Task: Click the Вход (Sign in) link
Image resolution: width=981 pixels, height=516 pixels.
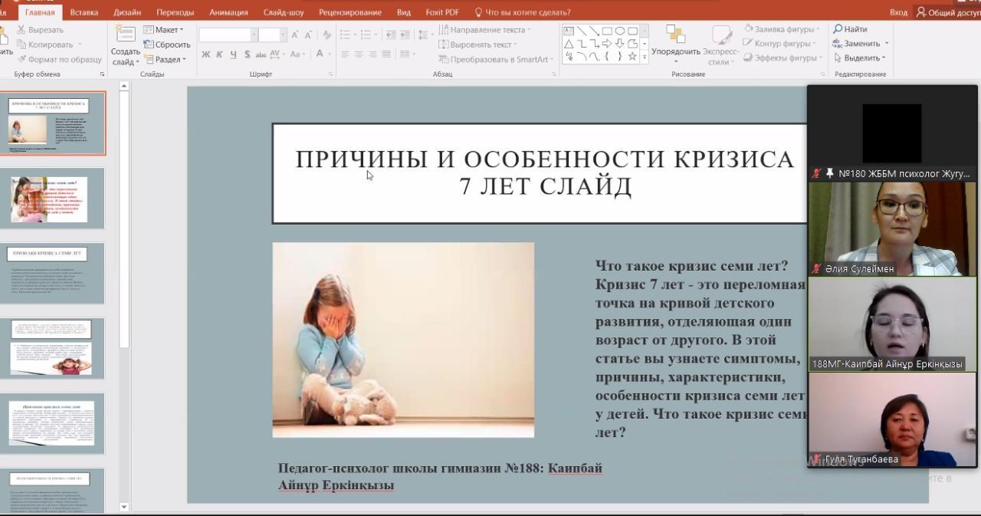Action: (x=898, y=12)
